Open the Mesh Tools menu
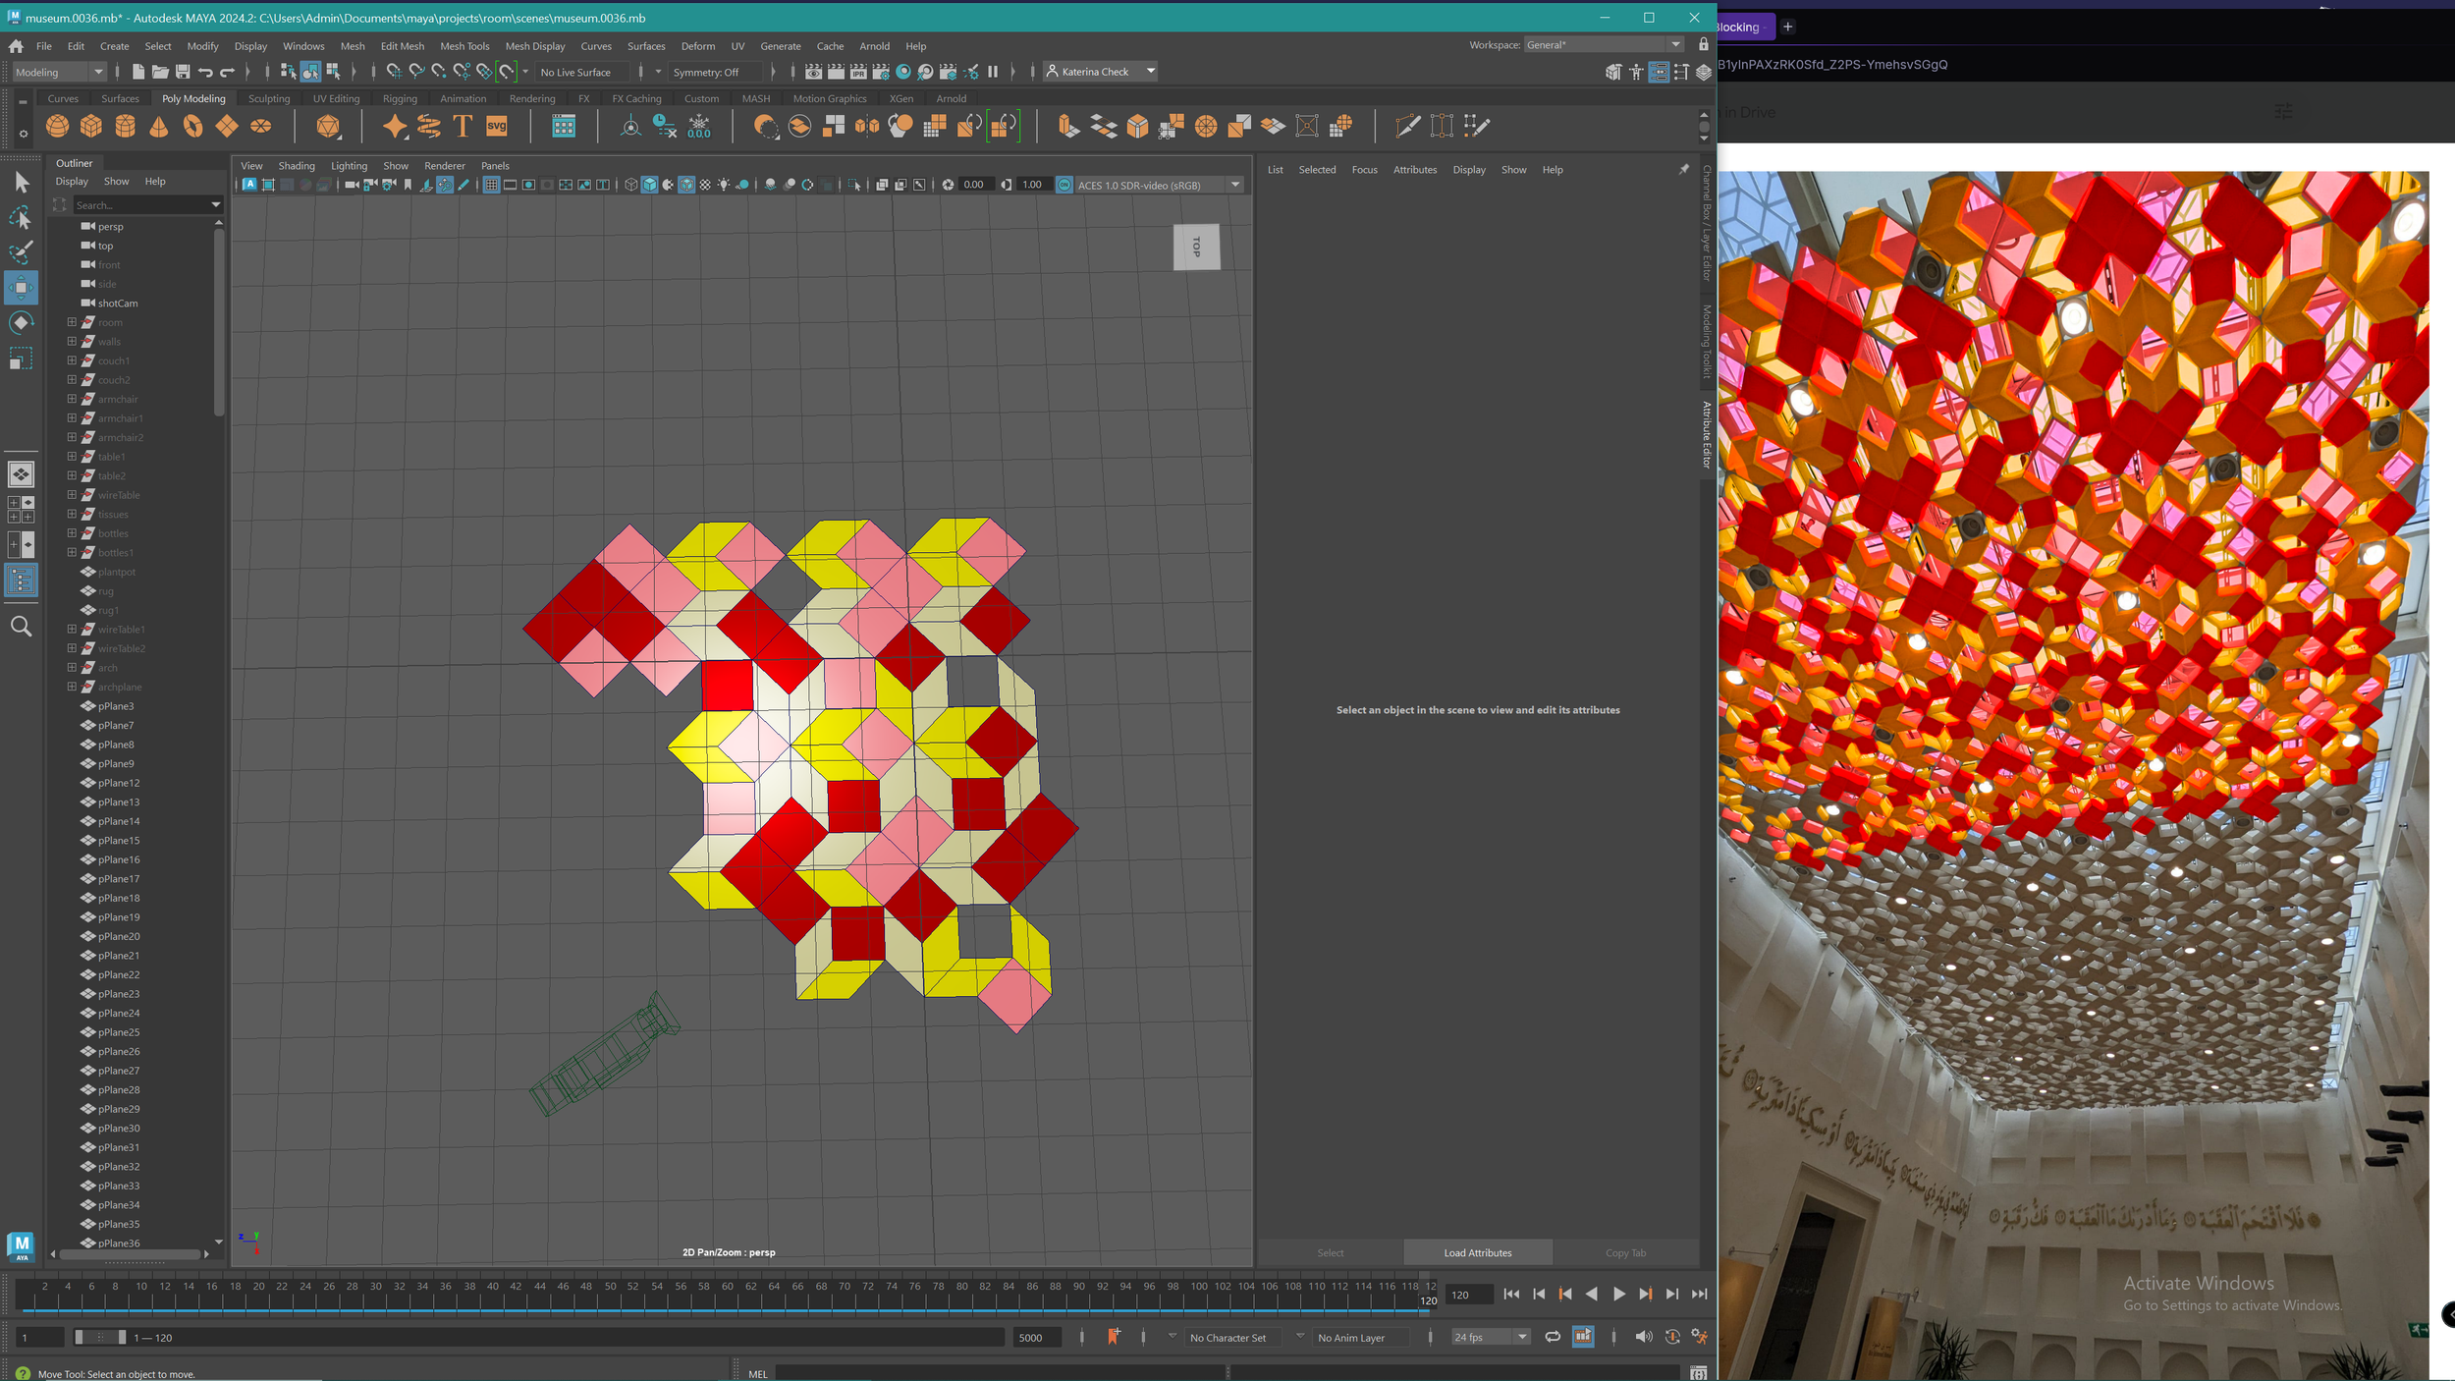 [464, 46]
